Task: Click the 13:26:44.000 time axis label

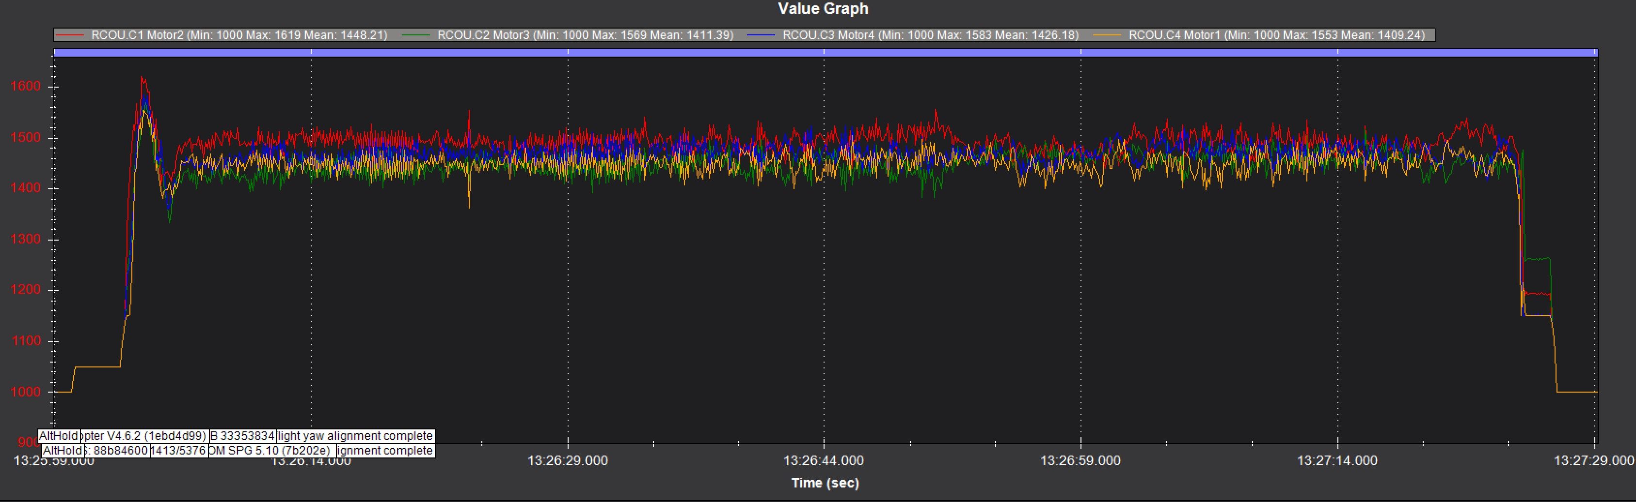Action: [x=823, y=461]
